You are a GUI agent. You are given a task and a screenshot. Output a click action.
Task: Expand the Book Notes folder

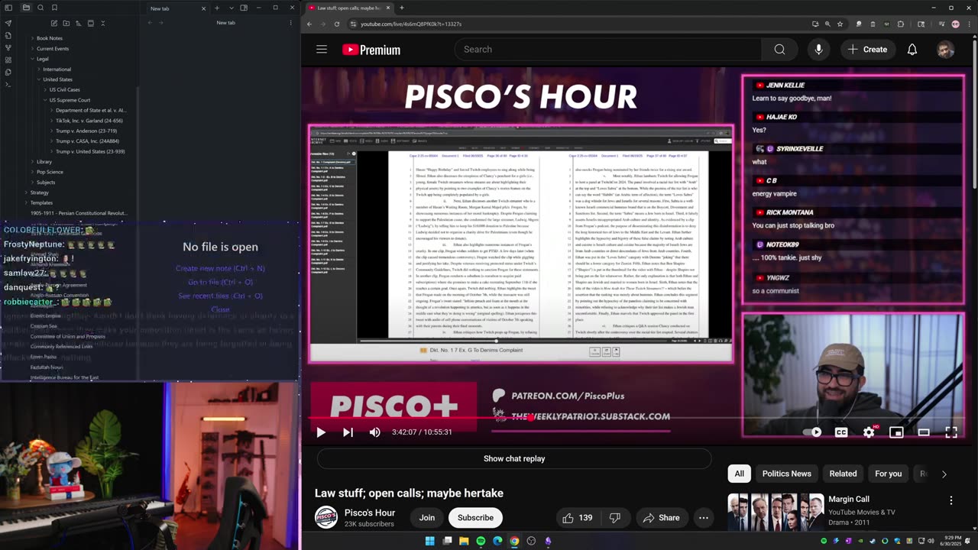pyautogui.click(x=50, y=38)
